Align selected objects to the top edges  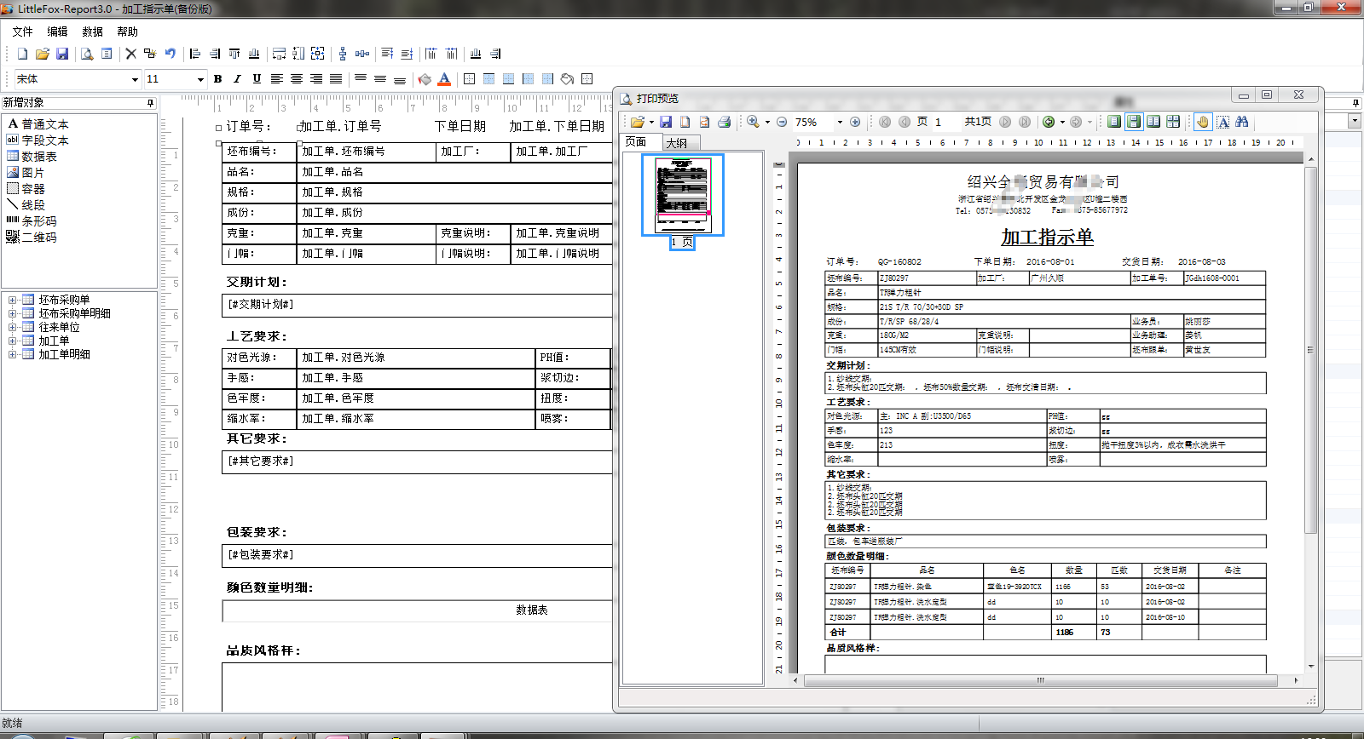click(x=234, y=54)
